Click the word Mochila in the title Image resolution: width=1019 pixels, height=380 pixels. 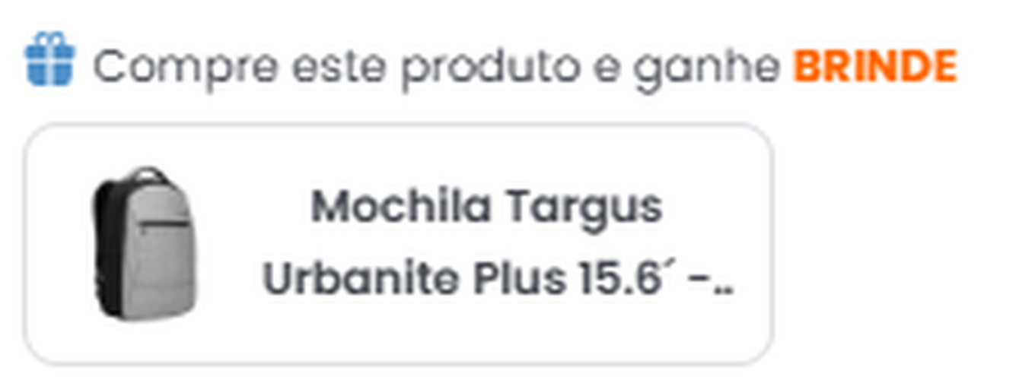(403, 206)
